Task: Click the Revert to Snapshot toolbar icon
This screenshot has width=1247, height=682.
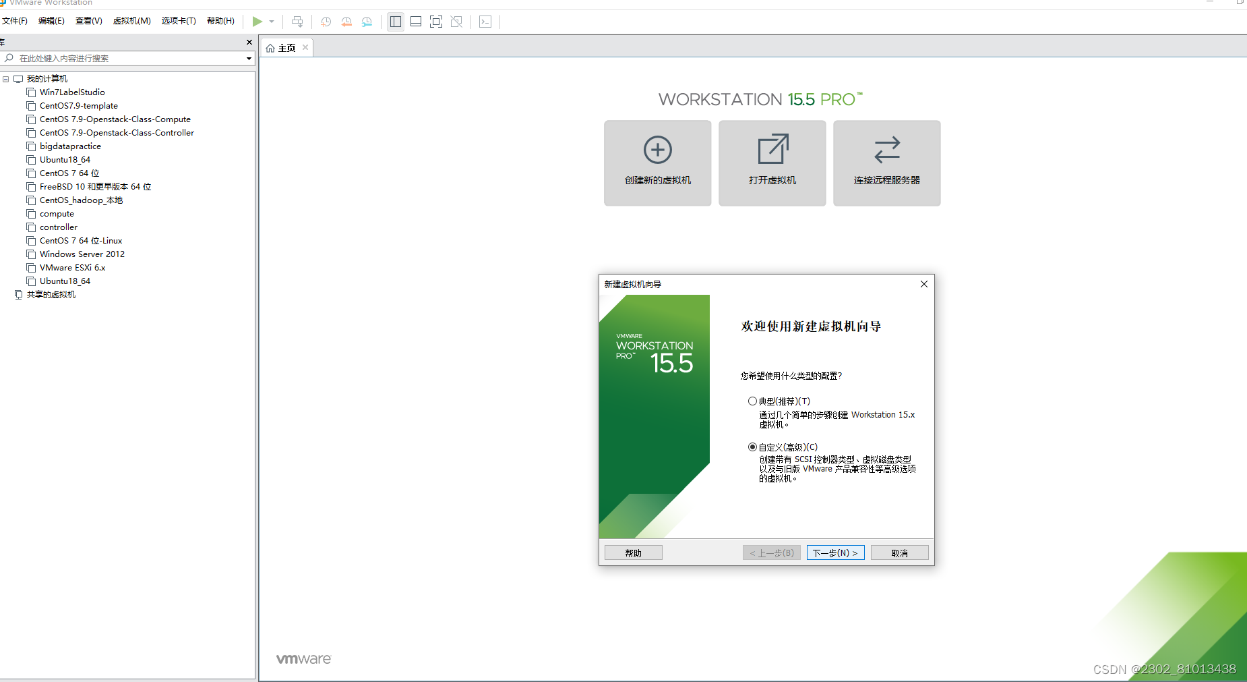Action: click(346, 22)
